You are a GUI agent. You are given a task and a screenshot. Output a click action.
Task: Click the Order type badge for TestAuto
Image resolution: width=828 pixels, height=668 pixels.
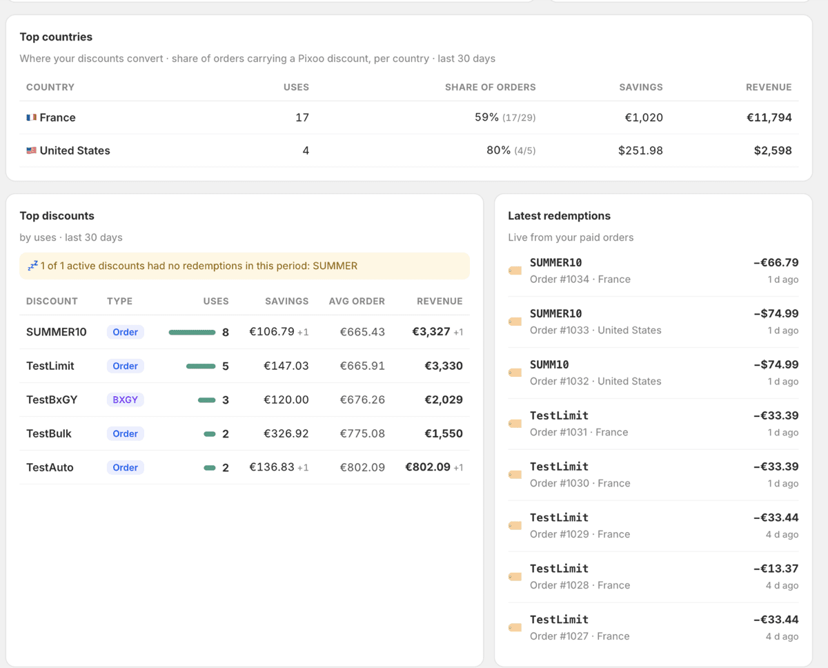point(125,467)
